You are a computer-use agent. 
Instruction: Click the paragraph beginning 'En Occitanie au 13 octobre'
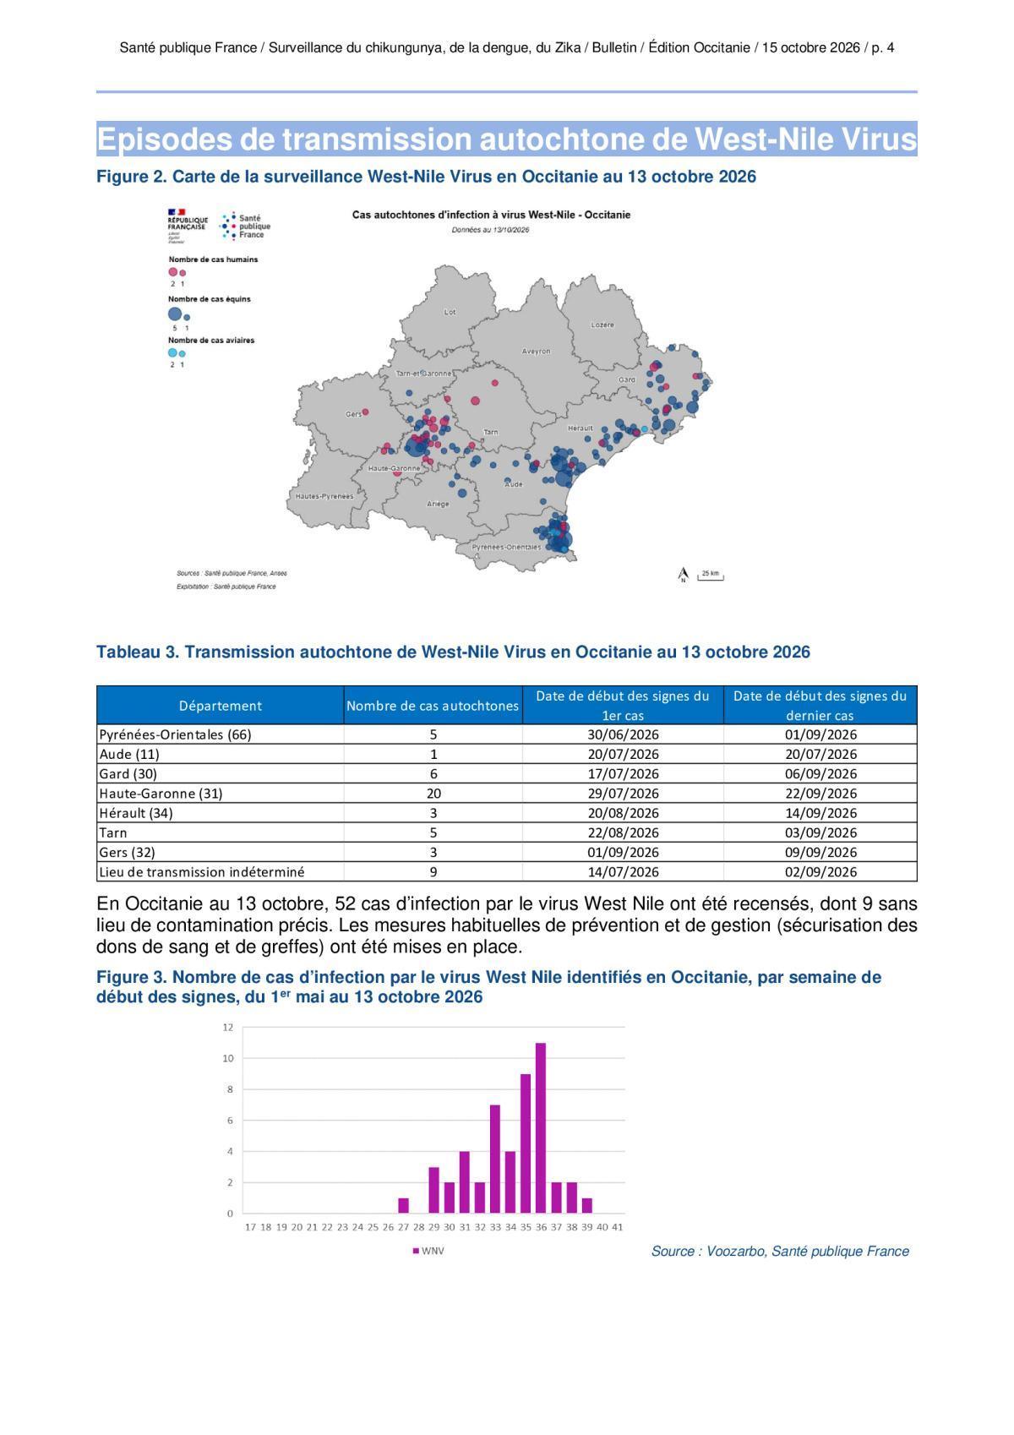(x=507, y=925)
